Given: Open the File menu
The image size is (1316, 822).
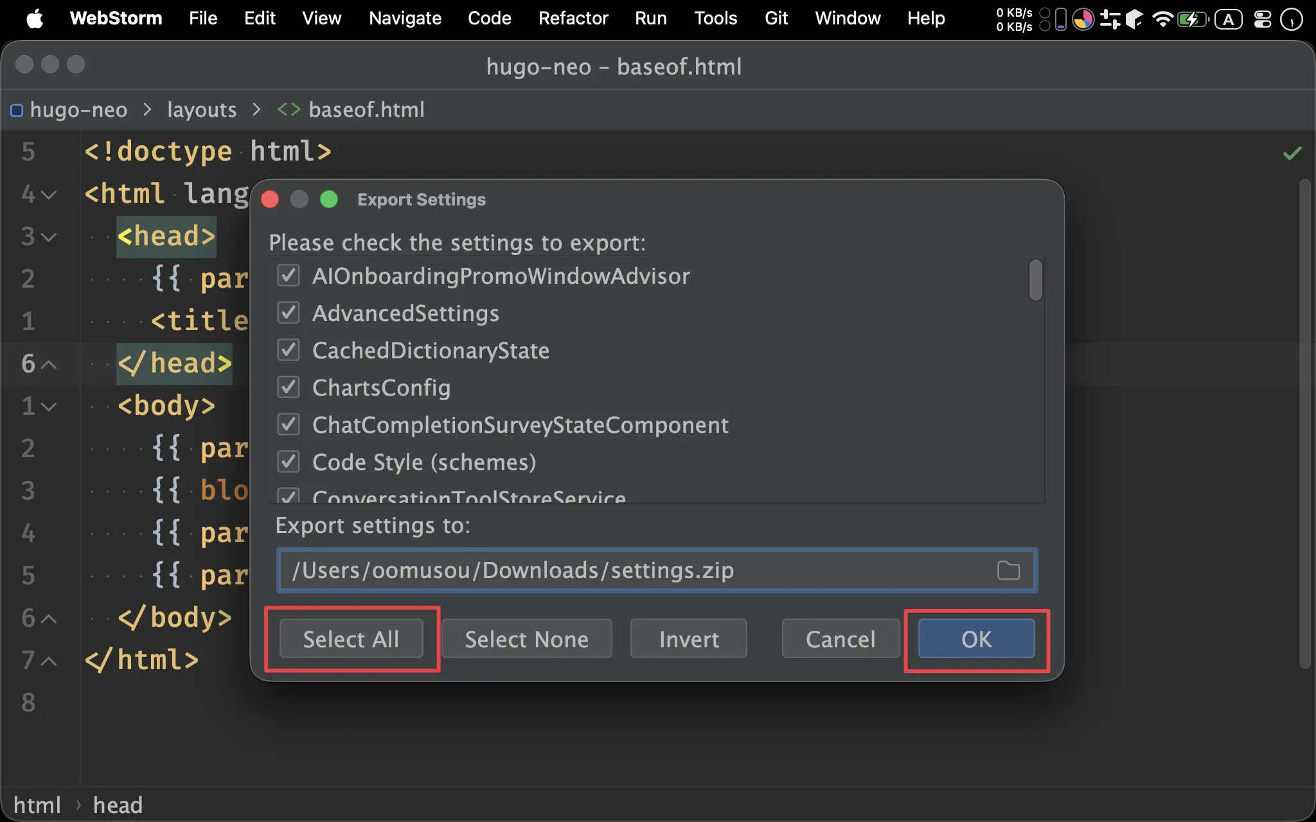Looking at the screenshot, I should [x=203, y=19].
